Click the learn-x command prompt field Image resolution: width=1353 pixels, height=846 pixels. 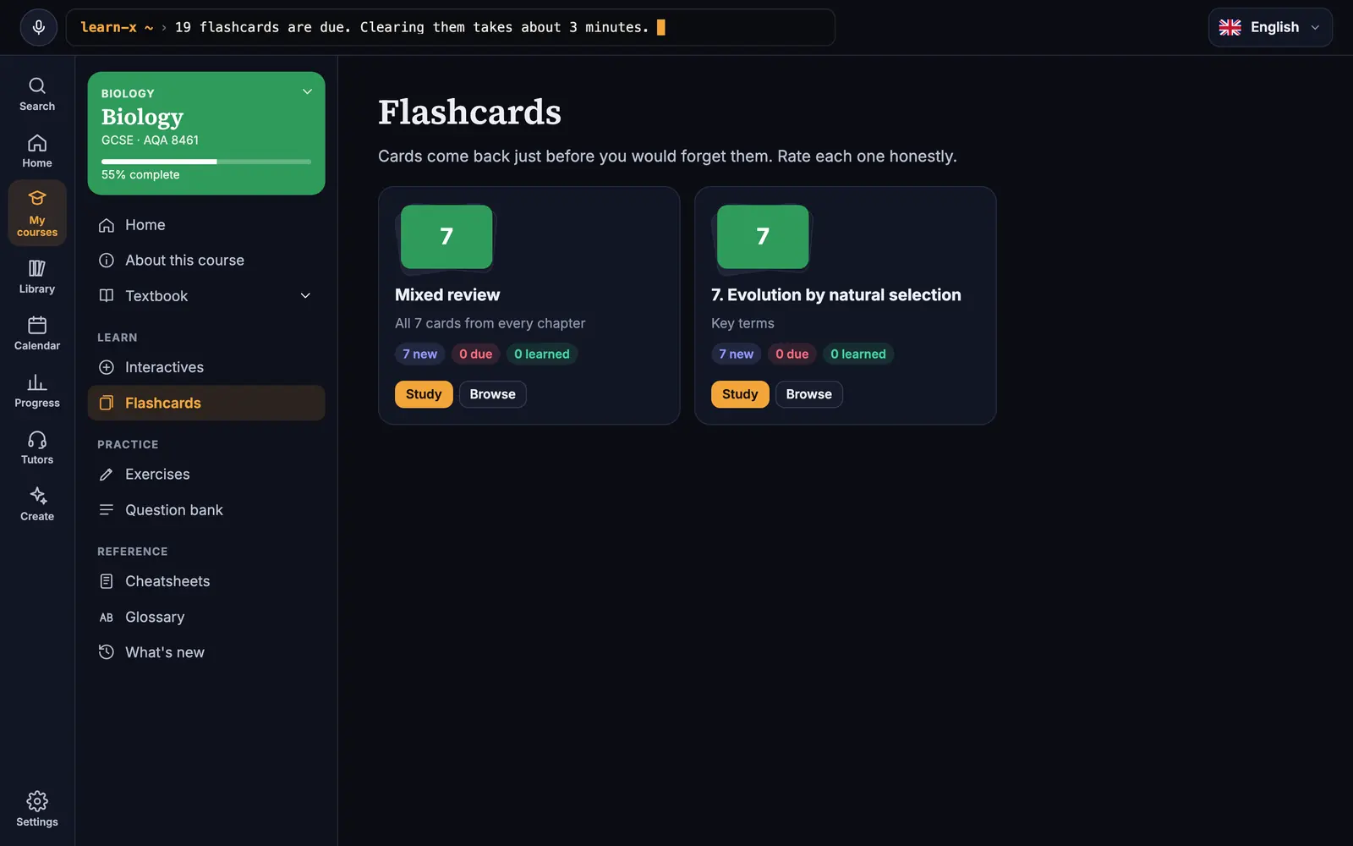coord(450,27)
